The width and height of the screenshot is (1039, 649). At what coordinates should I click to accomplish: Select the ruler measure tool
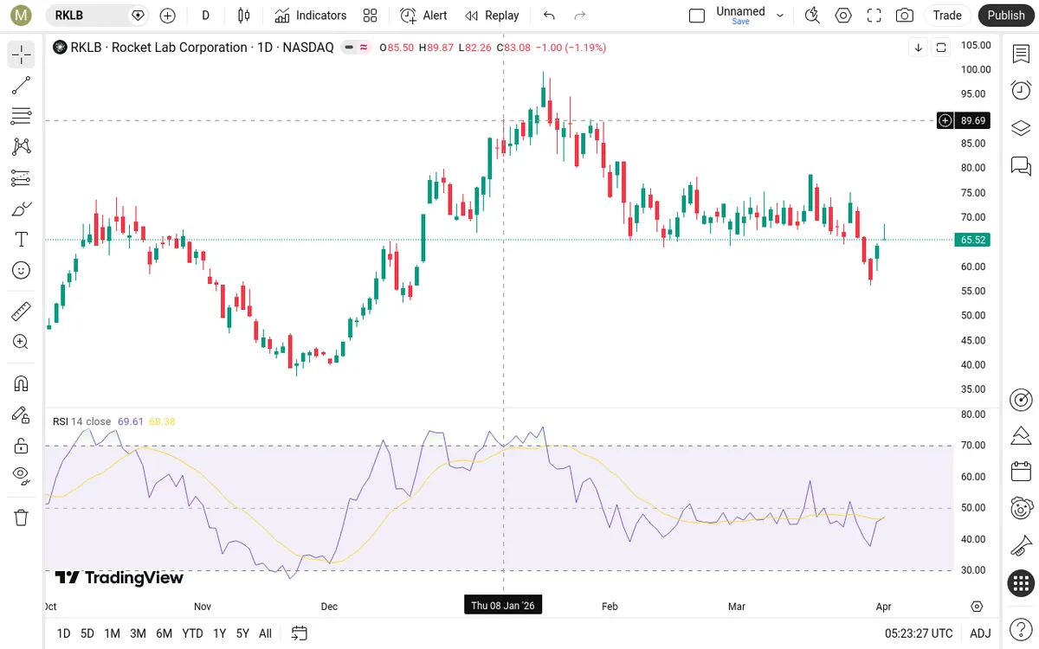(x=22, y=311)
